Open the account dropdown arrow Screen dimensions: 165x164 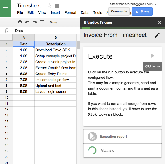pyautogui.click(x=155, y=4)
